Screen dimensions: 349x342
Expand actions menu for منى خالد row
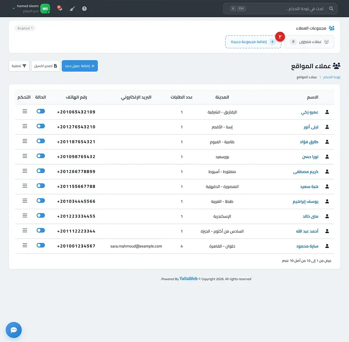coord(25,216)
